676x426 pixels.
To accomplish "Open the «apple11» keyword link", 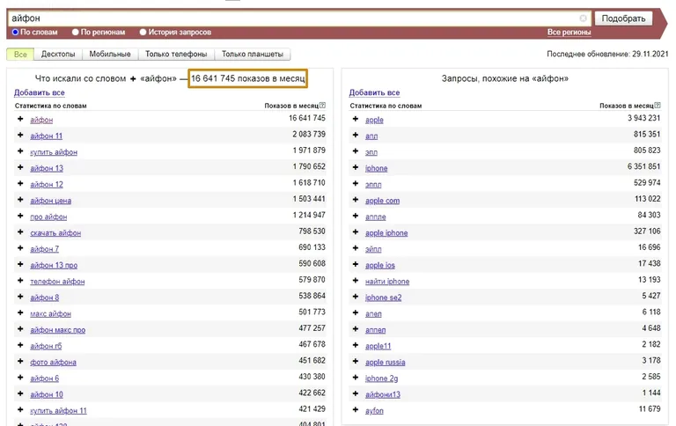I will 378,346.
